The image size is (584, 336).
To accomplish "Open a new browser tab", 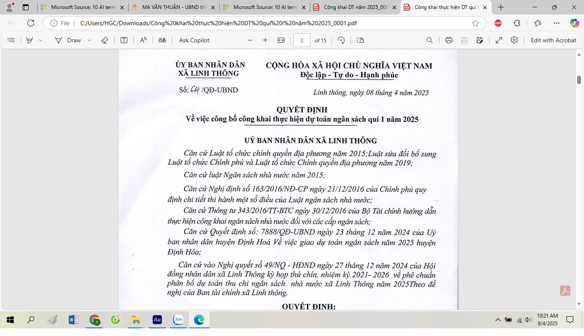I will click(501, 7).
